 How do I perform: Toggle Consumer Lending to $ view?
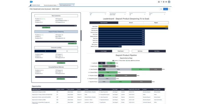(x=67, y=51)
